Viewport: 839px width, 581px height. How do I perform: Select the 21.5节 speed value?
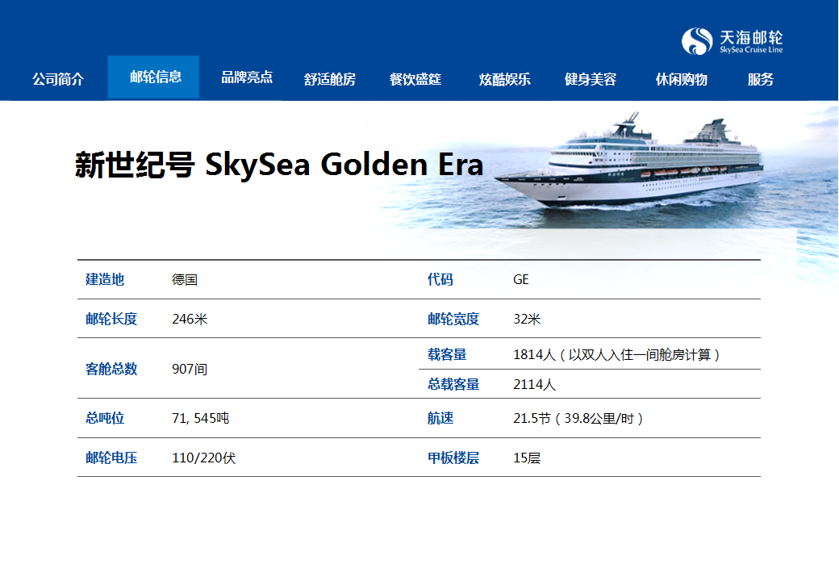578,418
